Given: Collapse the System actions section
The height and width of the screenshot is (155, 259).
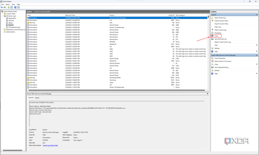Looking at the screenshot, I should pos(257,15).
